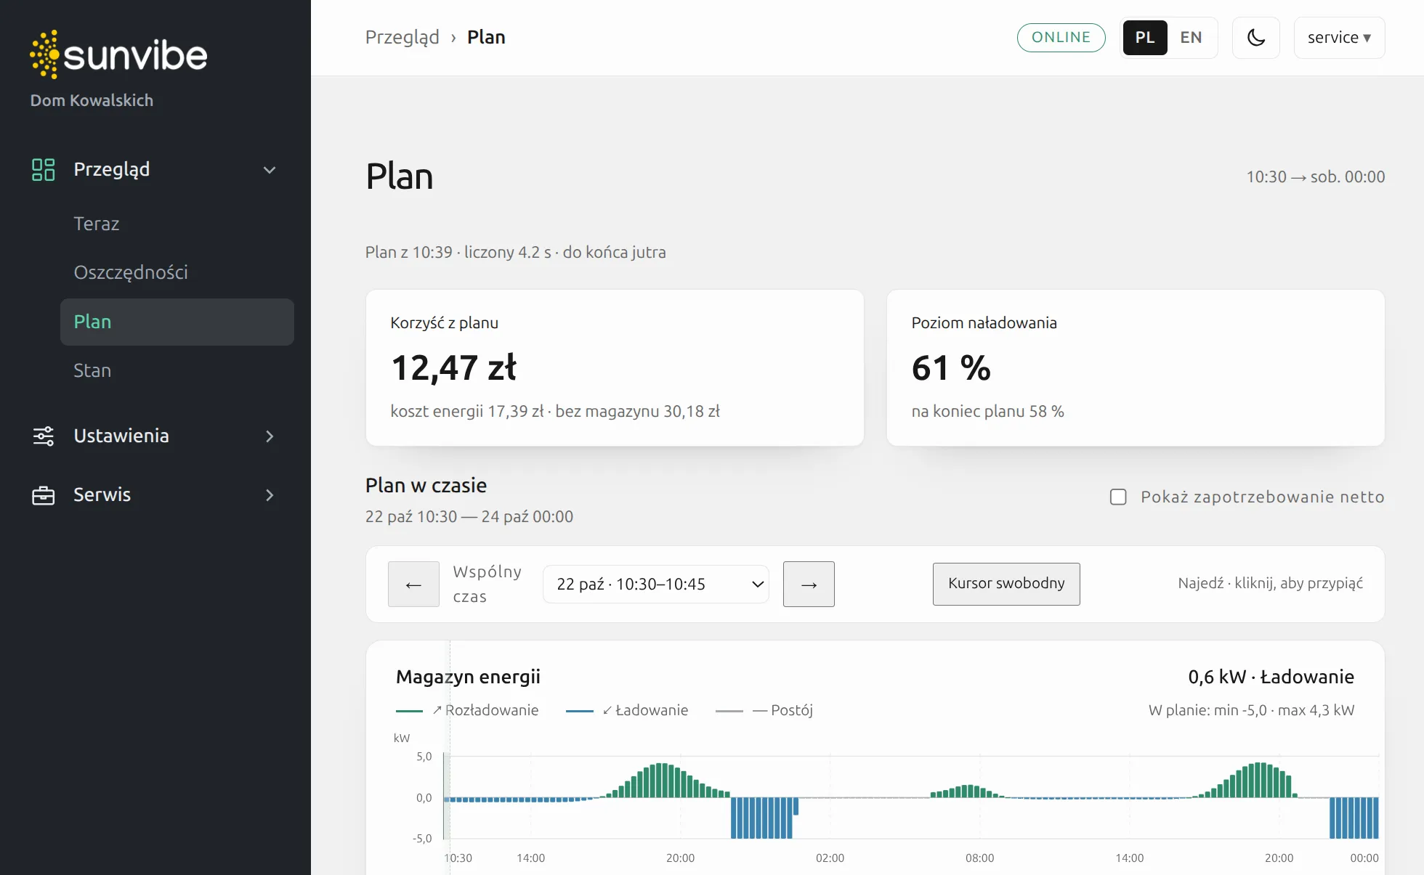Viewport: 1424px width, 875px height.
Task: Switch language to PL
Action: (x=1145, y=38)
